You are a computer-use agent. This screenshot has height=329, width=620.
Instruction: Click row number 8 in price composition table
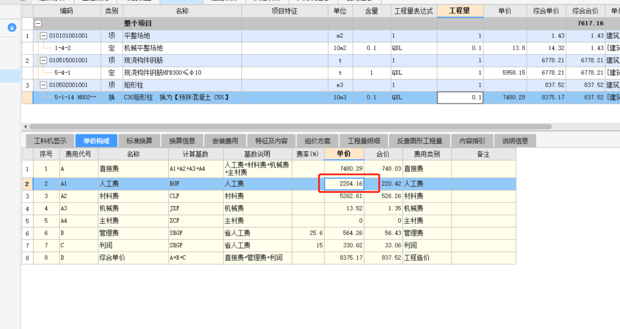(27, 258)
